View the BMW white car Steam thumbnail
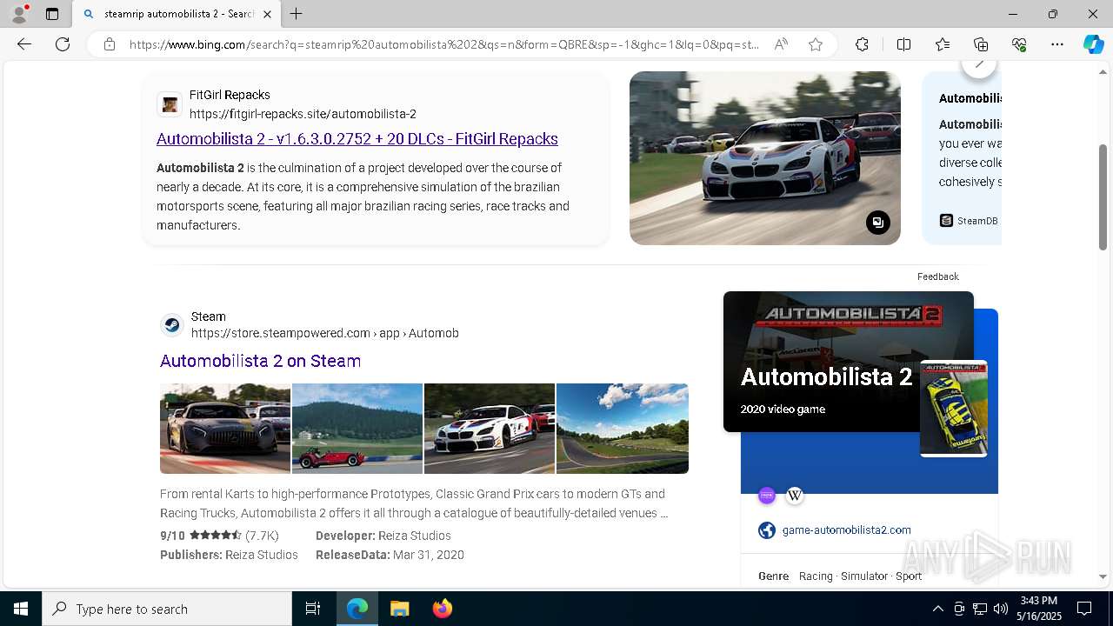Screen dimensions: 1113x626 (490, 429)
